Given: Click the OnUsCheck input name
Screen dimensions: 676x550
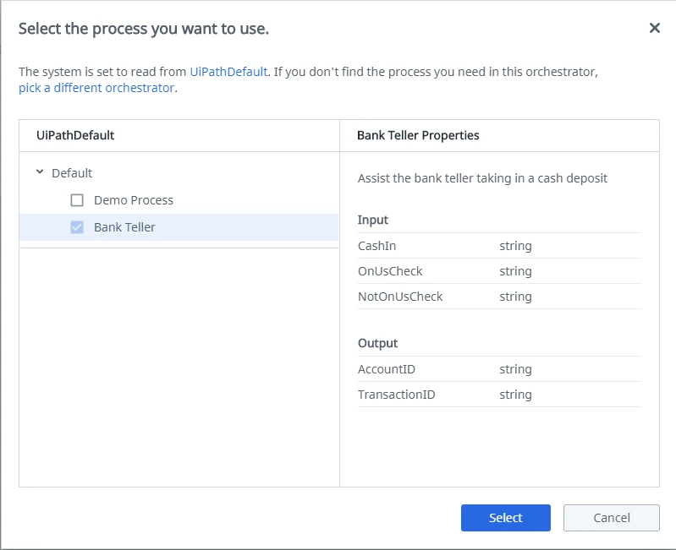Looking at the screenshot, I should pyautogui.click(x=390, y=271).
